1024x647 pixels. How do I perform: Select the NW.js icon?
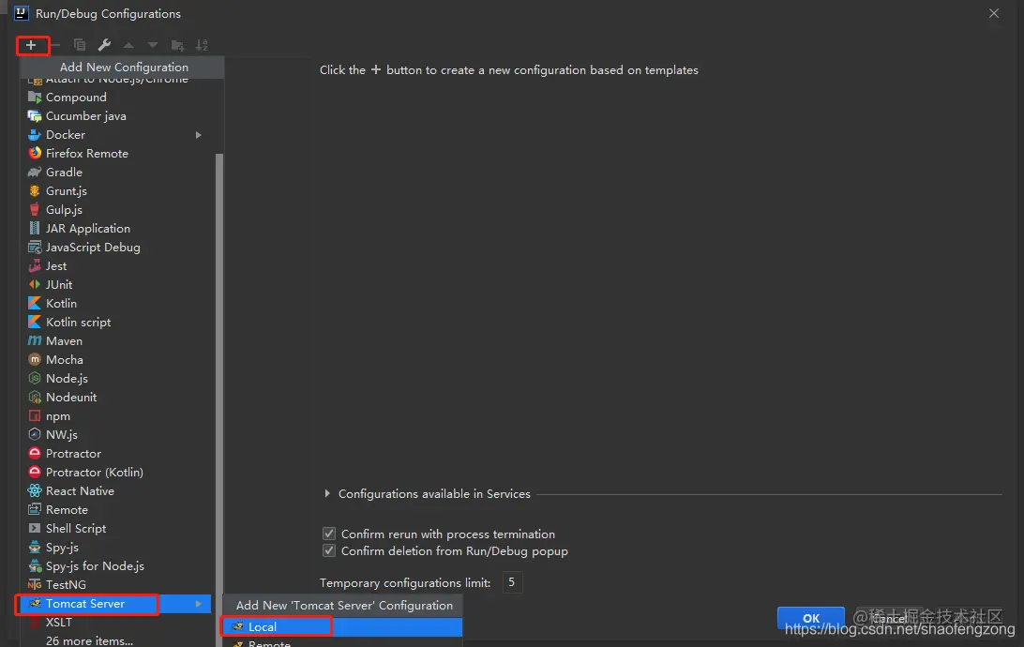pos(35,435)
